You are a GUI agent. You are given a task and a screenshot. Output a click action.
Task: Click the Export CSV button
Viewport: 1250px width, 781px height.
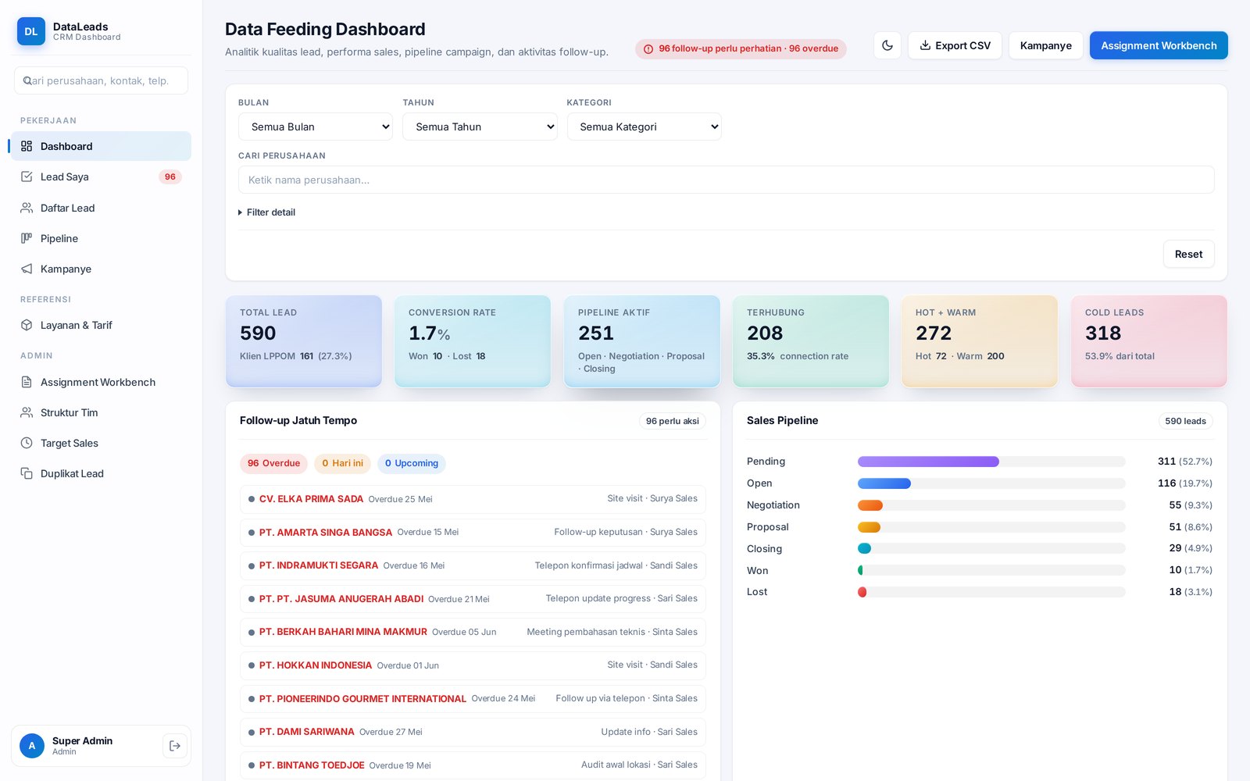click(x=955, y=45)
